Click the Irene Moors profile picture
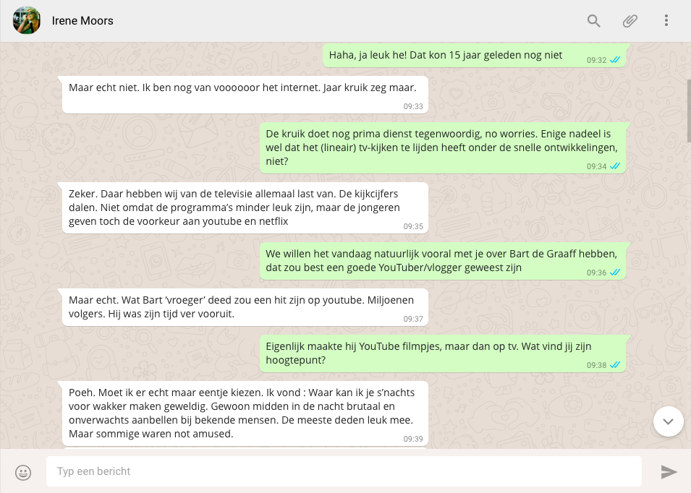 click(x=27, y=21)
